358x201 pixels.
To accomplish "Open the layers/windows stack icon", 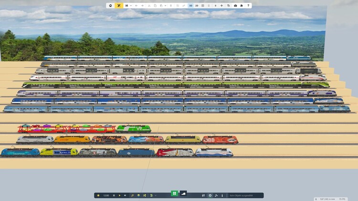I will 228,5.
